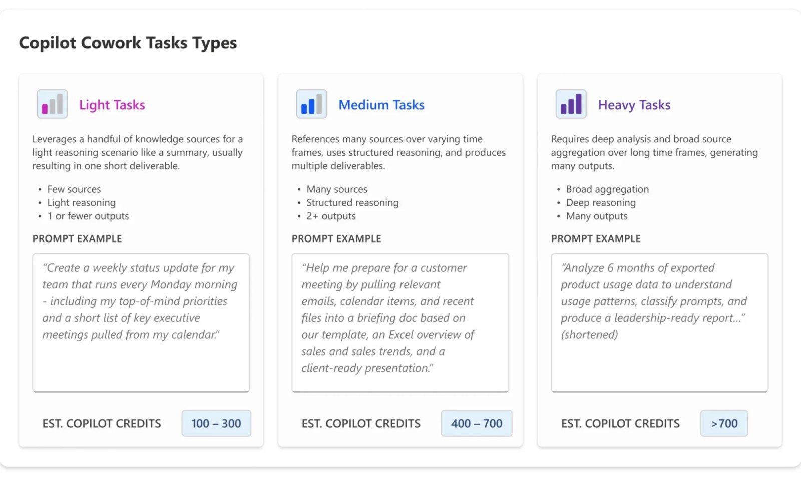The height and width of the screenshot is (481, 801).
Task: Select the 'Heavy Tasks' heading
Action: [x=634, y=105]
